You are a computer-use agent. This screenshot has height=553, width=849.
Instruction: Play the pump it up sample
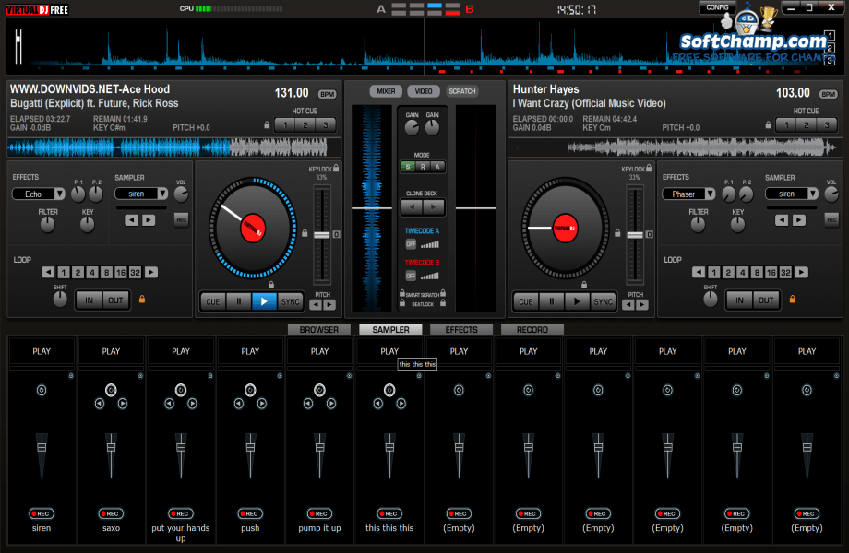point(319,351)
